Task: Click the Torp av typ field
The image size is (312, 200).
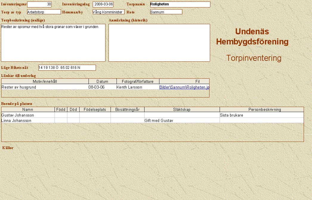Action: point(44,12)
